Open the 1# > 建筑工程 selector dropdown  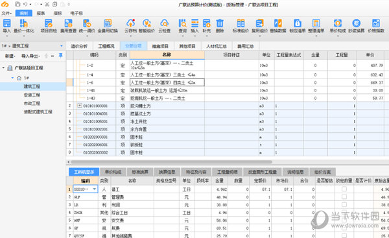click(62, 46)
